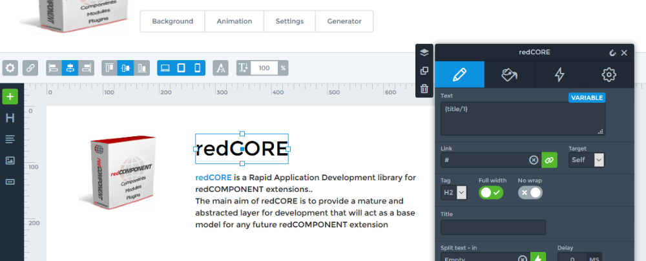Screen dimensions: 646x261
Task: Align layer to the right
Action: (86, 68)
